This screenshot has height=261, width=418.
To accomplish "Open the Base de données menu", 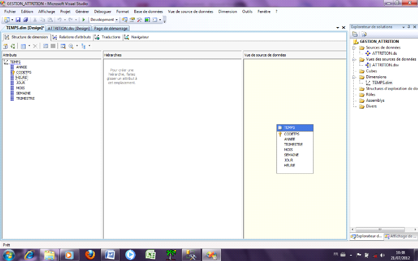I will pos(148,11).
